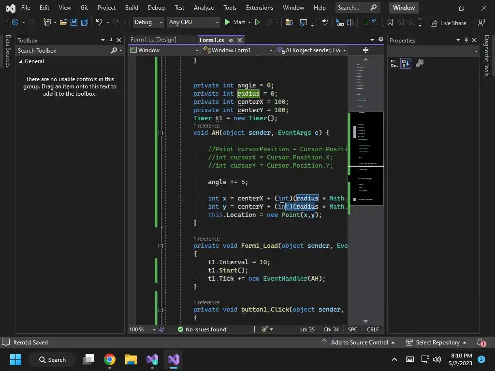
Task: Toggle auto-hide pin on Toolbox panel
Action: tap(111, 40)
